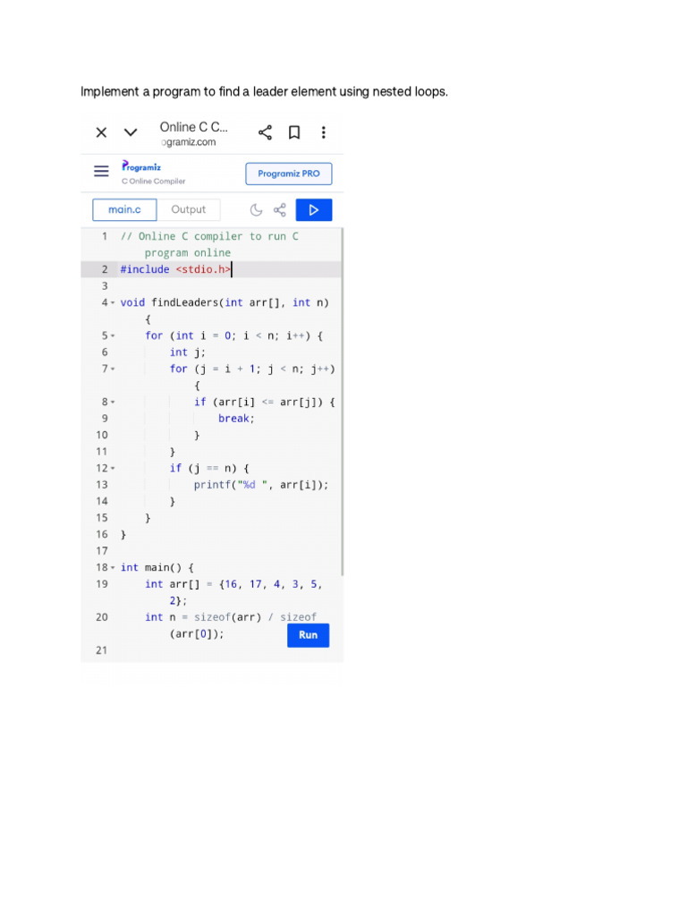Click 'void findLeaders' function declaration
The image size is (687, 916).
[x=225, y=302]
